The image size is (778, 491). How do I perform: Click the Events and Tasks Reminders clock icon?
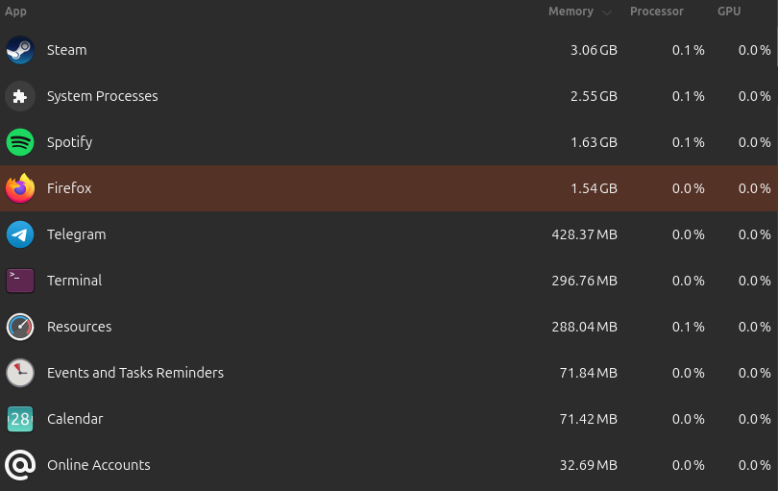tap(20, 373)
